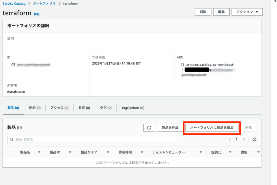This screenshot has height=185, width=277.
Task: Click page number 1 in pagination
Action: (x=237, y=139)
